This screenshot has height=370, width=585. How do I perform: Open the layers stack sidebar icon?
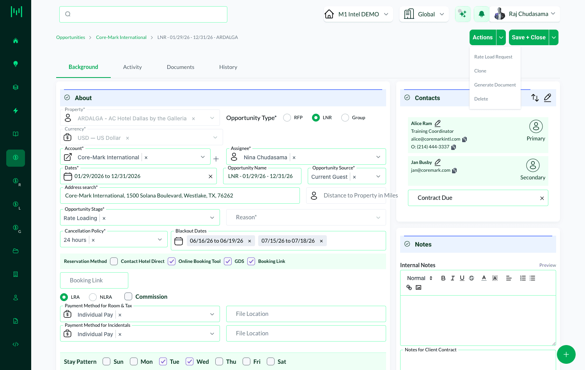coord(16,87)
